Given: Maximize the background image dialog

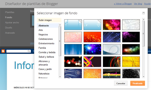Looking at the screenshot, I should [x=143, y=13].
